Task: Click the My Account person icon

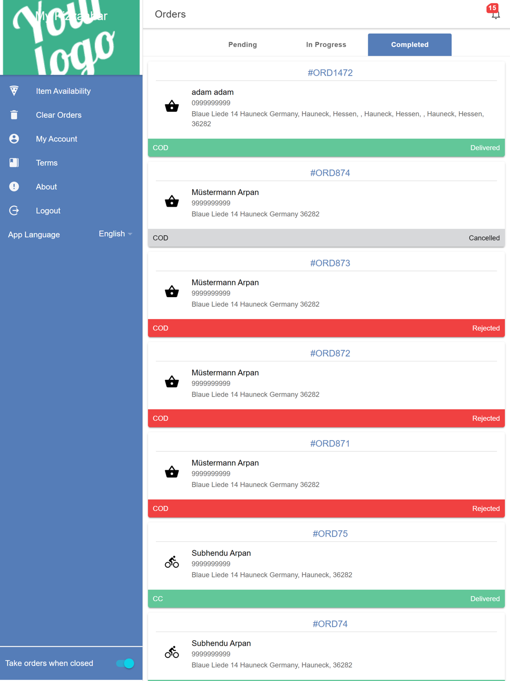Action: [14, 139]
